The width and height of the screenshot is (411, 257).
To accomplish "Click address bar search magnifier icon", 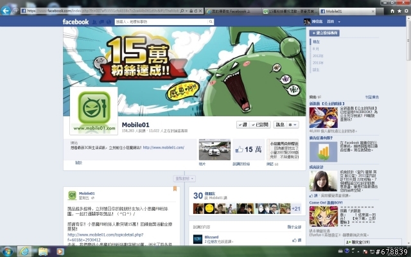I will 182,11.
